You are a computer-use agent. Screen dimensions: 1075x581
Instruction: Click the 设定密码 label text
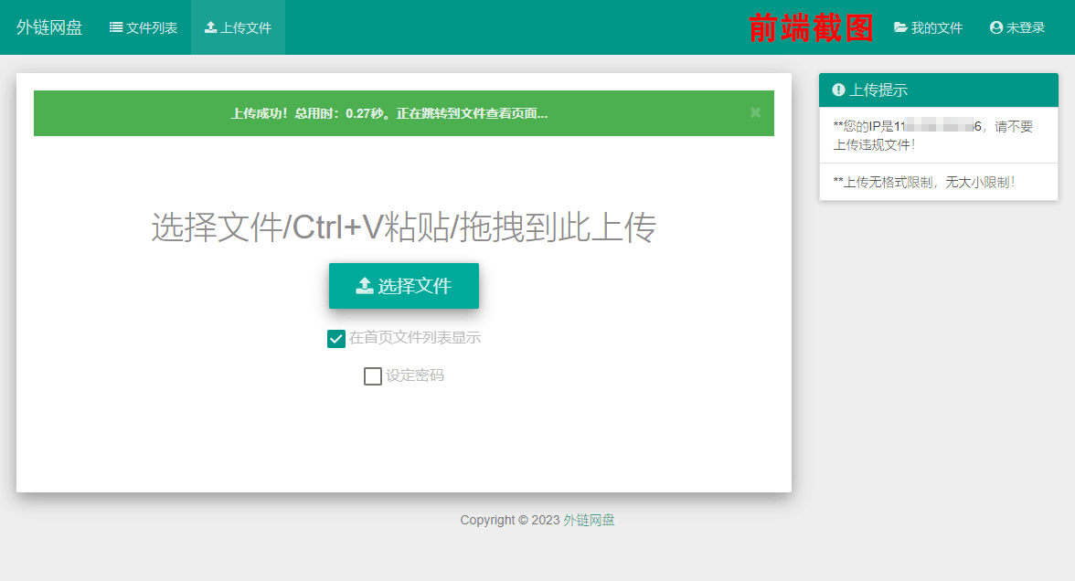[x=415, y=375]
